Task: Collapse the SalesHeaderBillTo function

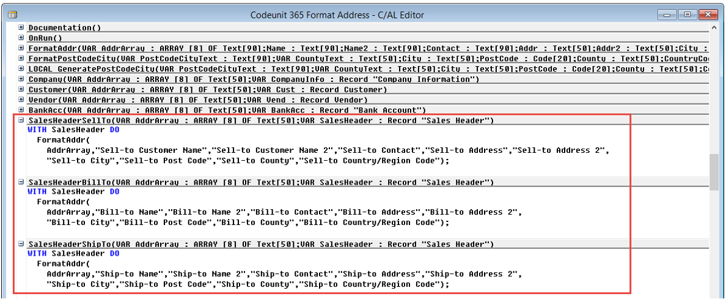Action: 21,182
